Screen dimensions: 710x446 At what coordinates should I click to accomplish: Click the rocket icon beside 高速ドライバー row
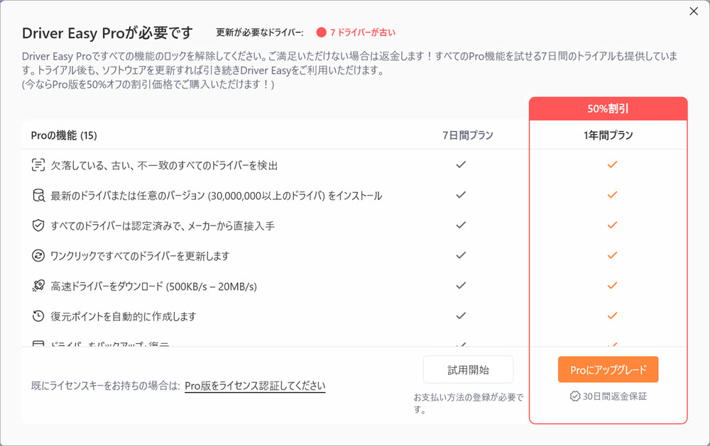[x=38, y=286]
